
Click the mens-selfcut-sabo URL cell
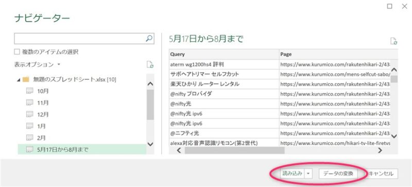click(335, 74)
